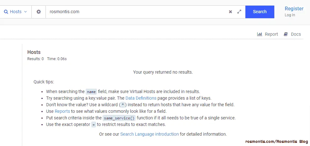310x146 pixels.
Task: Open the Log In link
Action: (x=290, y=15)
